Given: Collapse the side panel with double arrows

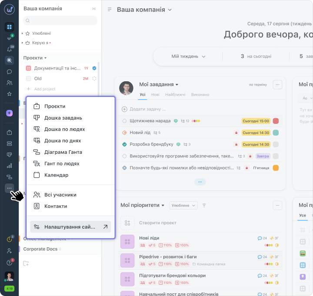Looking at the screenshot, I should point(94,9).
